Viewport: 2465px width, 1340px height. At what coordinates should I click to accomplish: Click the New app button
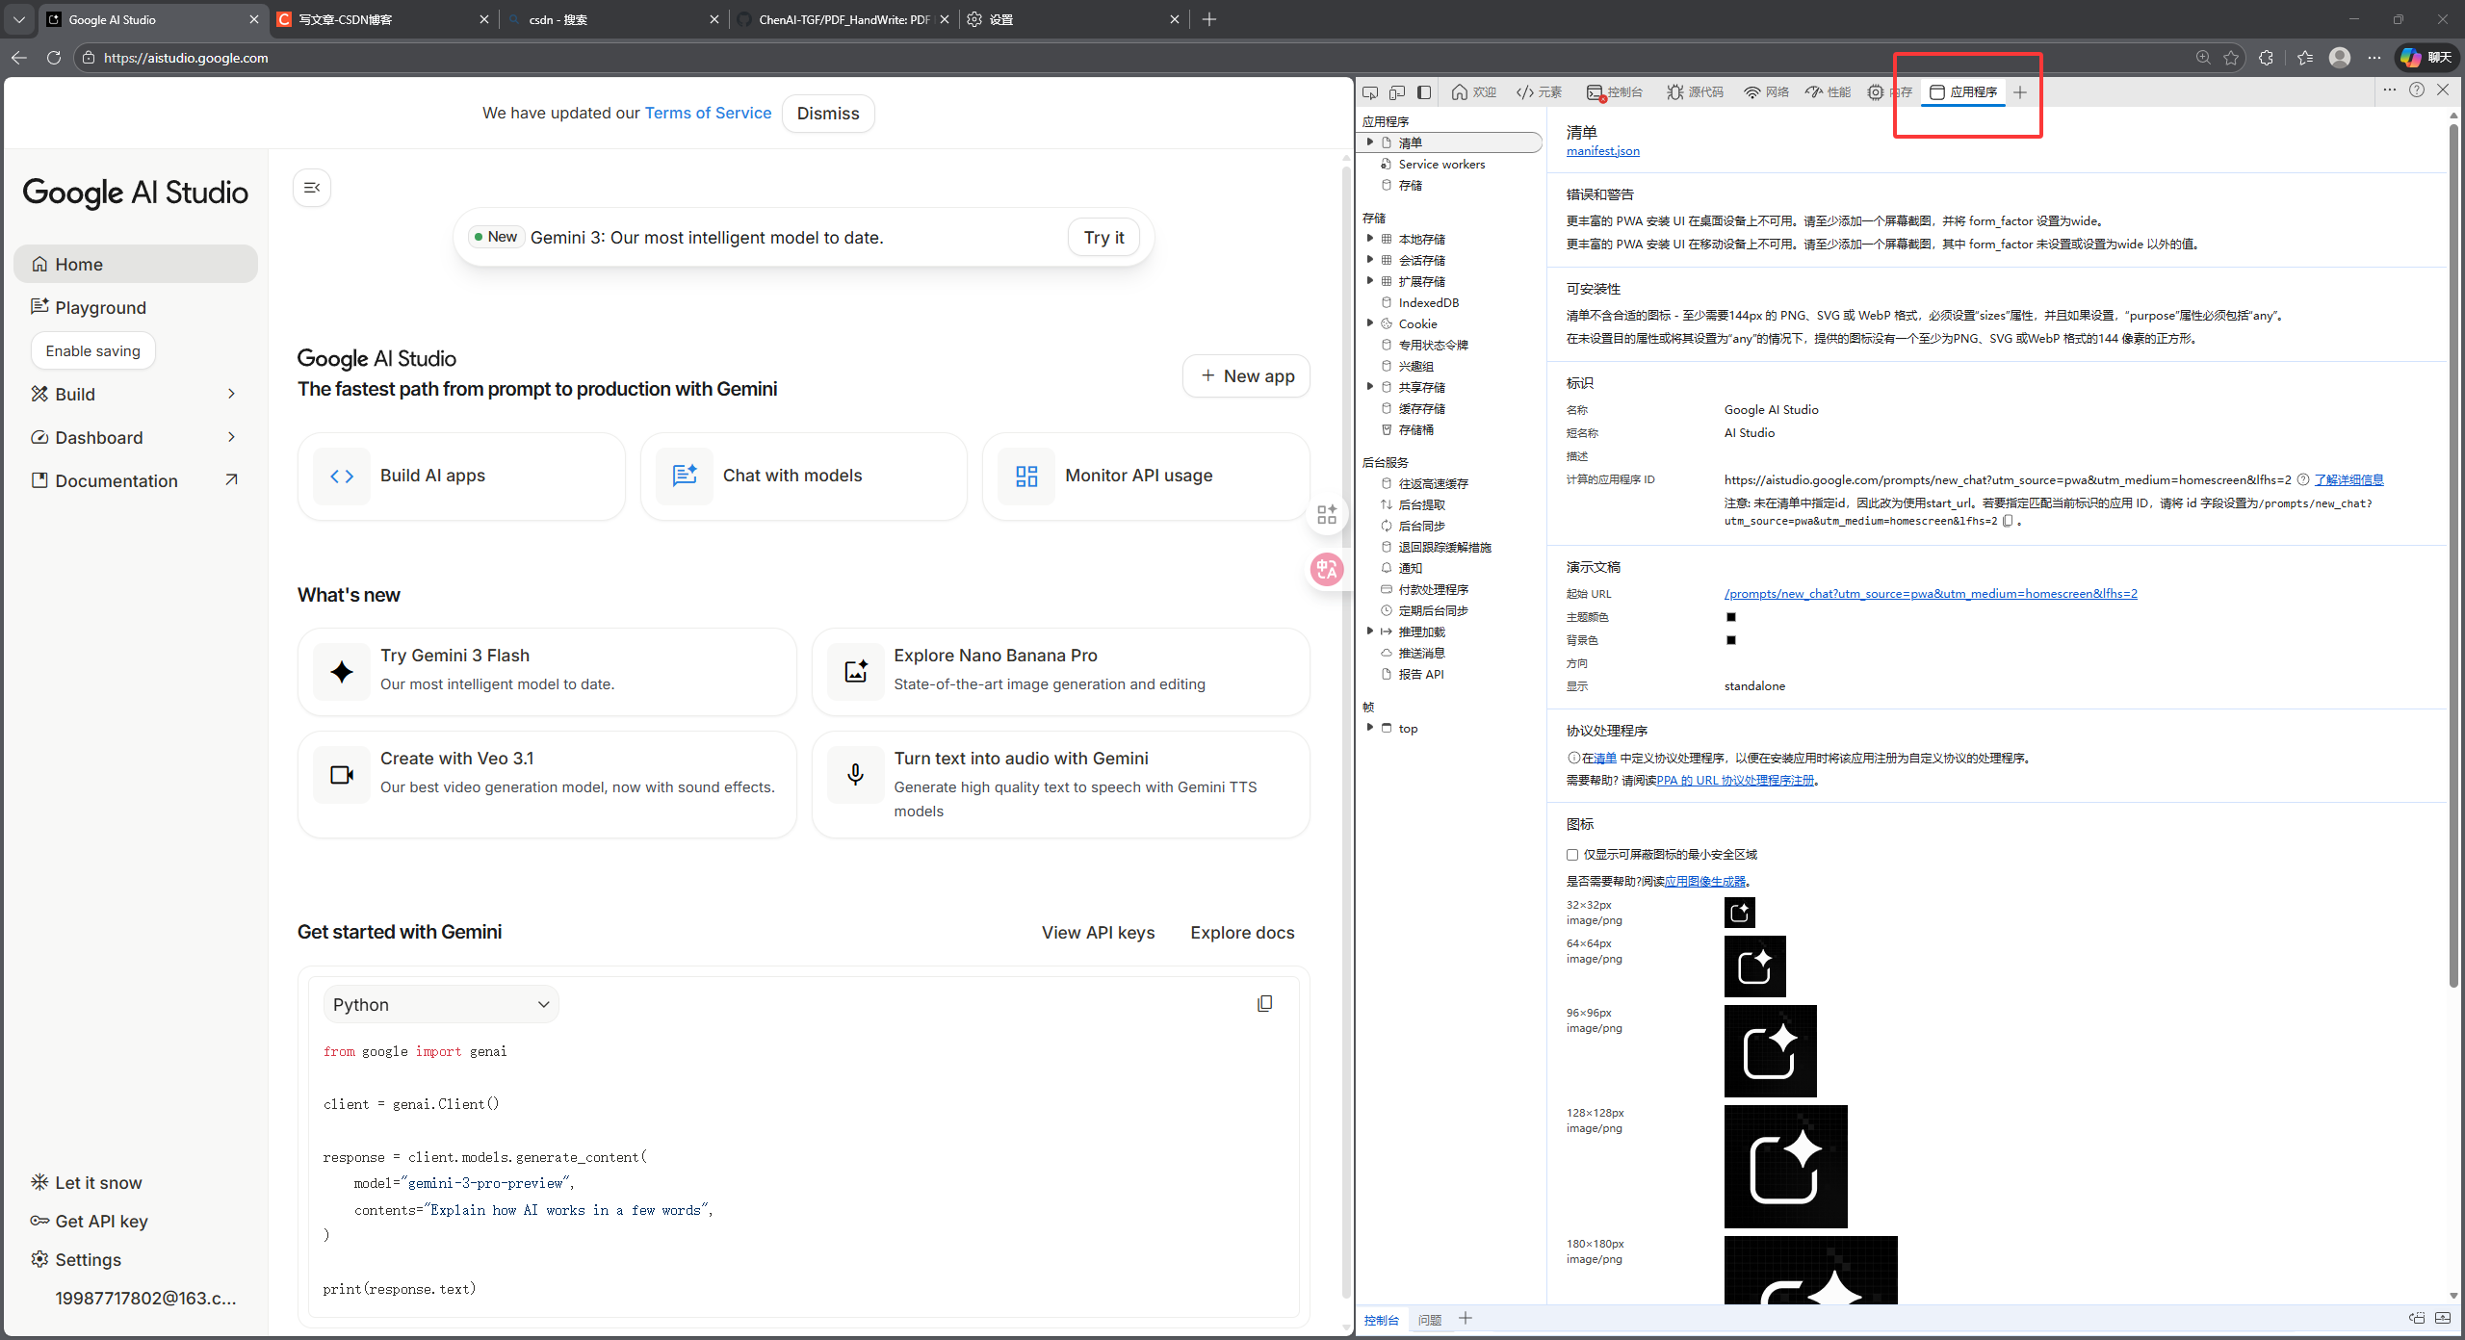[1247, 376]
